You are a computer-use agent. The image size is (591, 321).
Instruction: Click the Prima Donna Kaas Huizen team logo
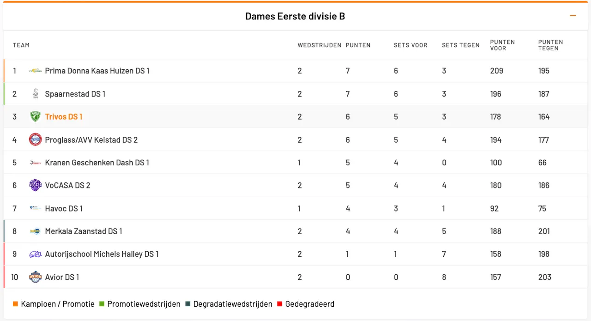[x=35, y=71]
